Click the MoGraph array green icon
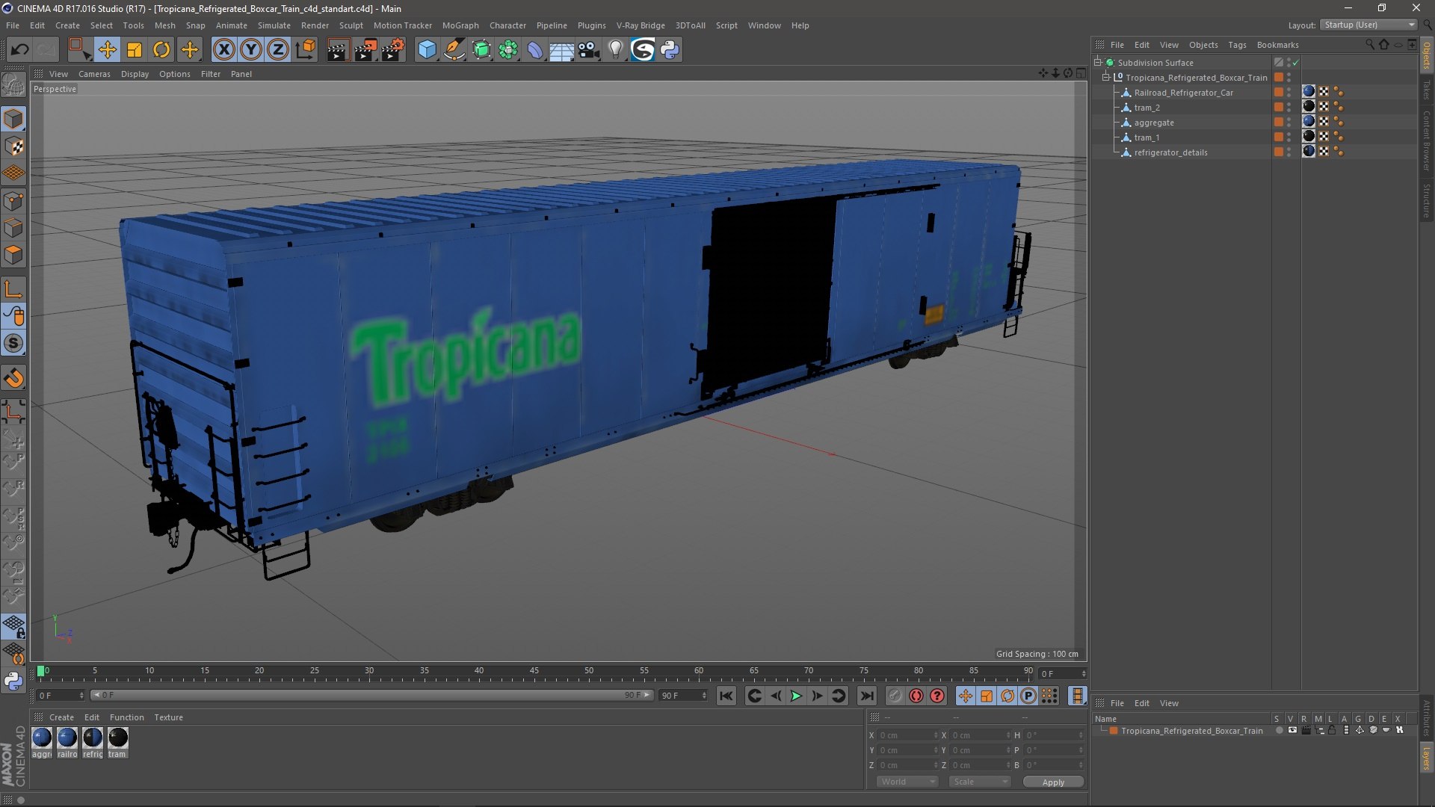This screenshot has width=1435, height=807. 508,50
